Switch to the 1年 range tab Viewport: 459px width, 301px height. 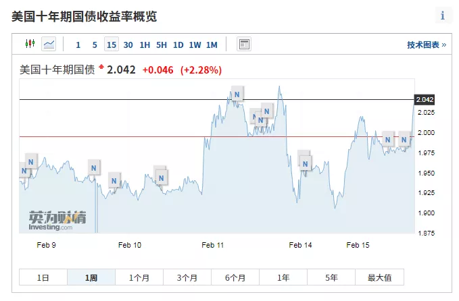point(283,277)
